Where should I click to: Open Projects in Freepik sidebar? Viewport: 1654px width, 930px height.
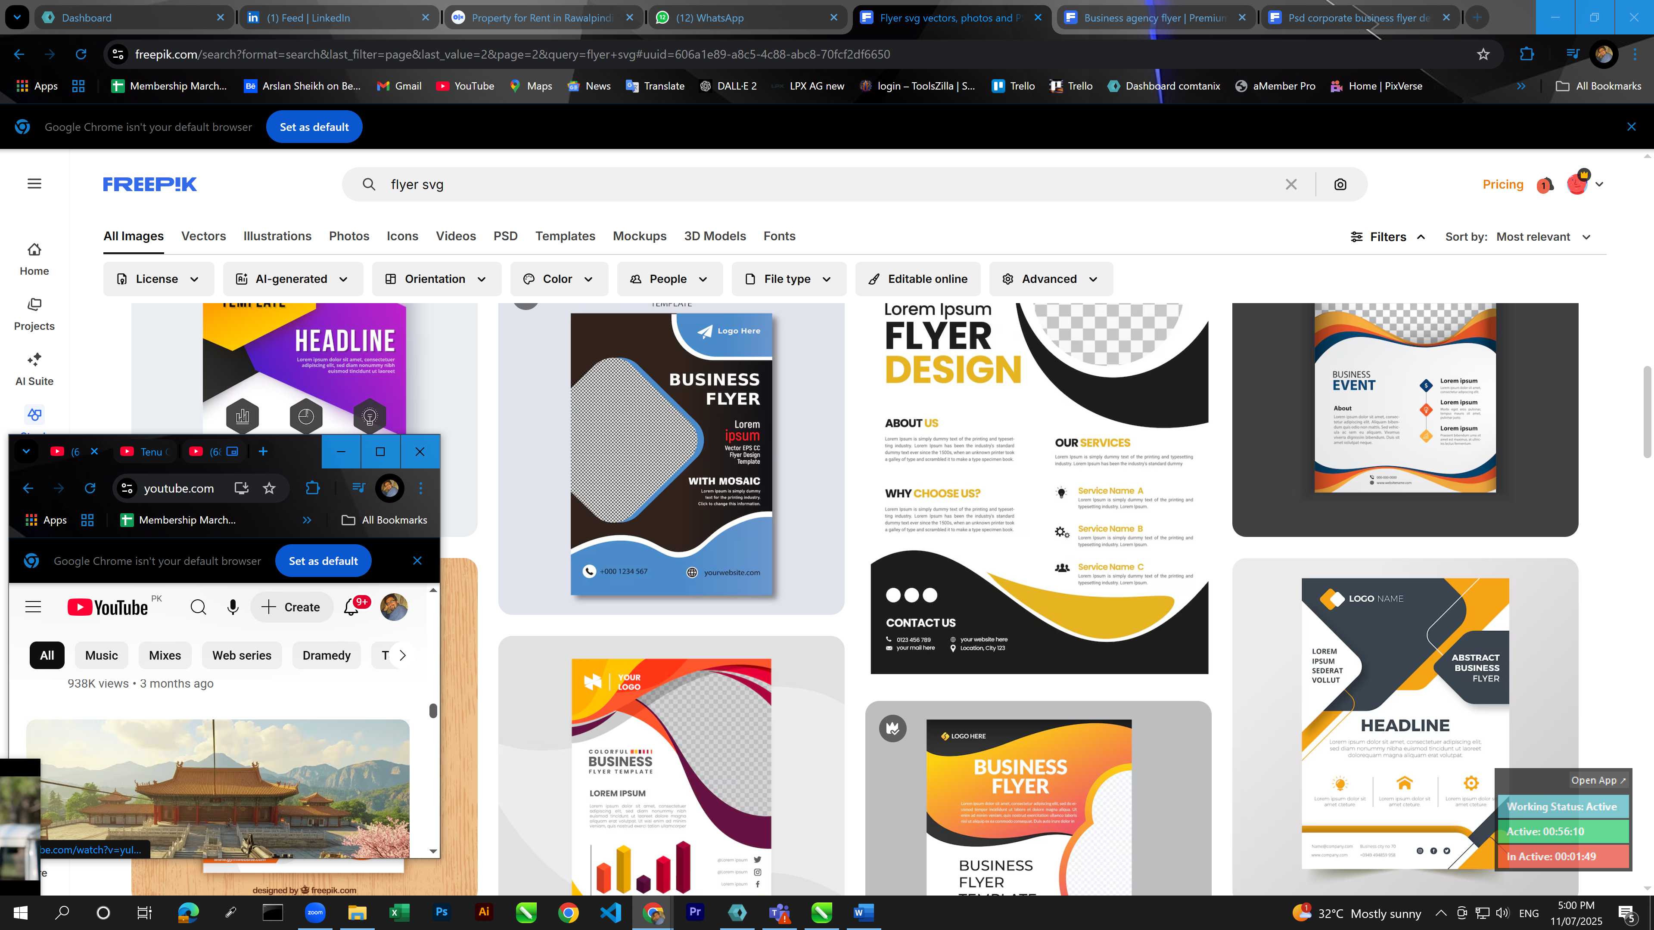tap(34, 314)
